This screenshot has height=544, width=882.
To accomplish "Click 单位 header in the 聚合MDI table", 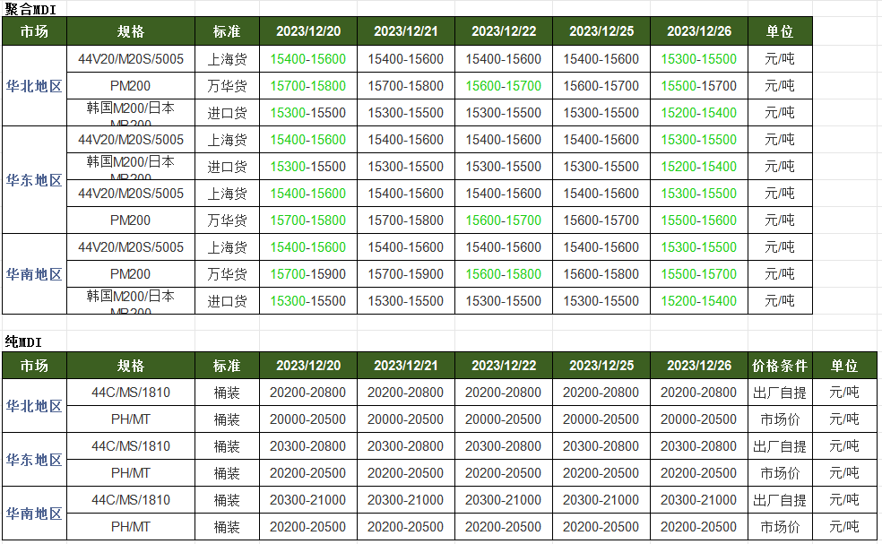I will point(780,31).
